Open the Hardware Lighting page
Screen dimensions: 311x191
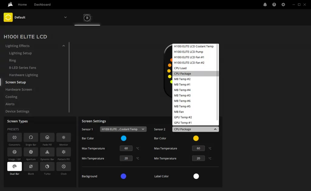[23, 75]
